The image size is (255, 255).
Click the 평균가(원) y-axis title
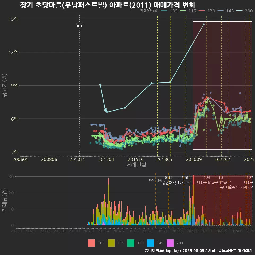tap(5, 85)
